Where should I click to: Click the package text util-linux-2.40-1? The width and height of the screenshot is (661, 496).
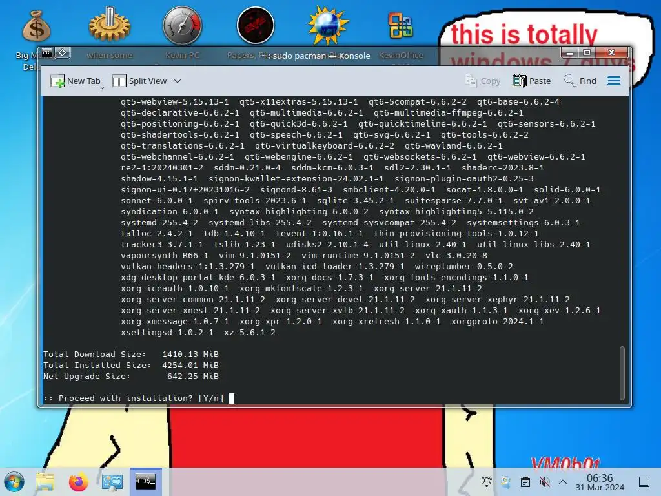[x=422, y=245]
